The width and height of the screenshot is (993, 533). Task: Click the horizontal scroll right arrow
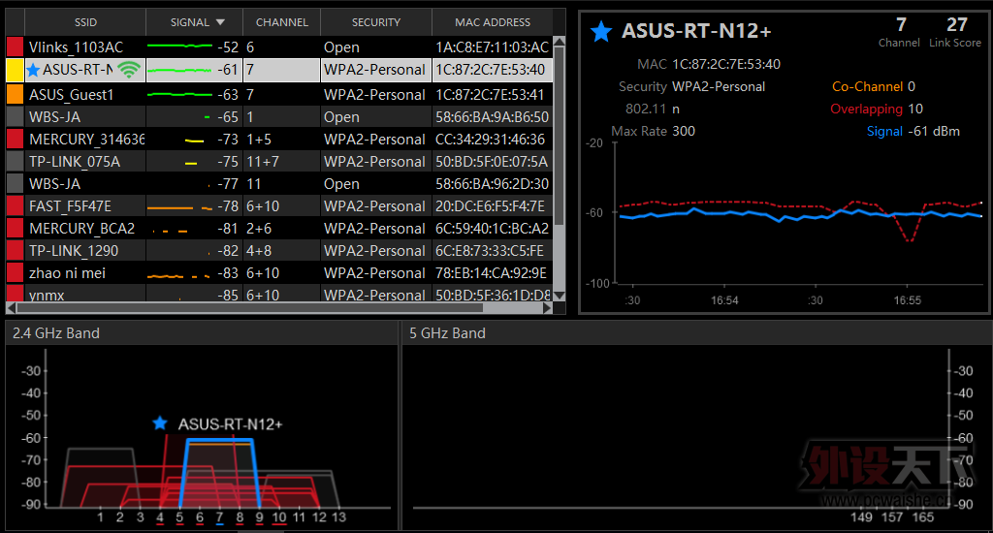coord(548,307)
